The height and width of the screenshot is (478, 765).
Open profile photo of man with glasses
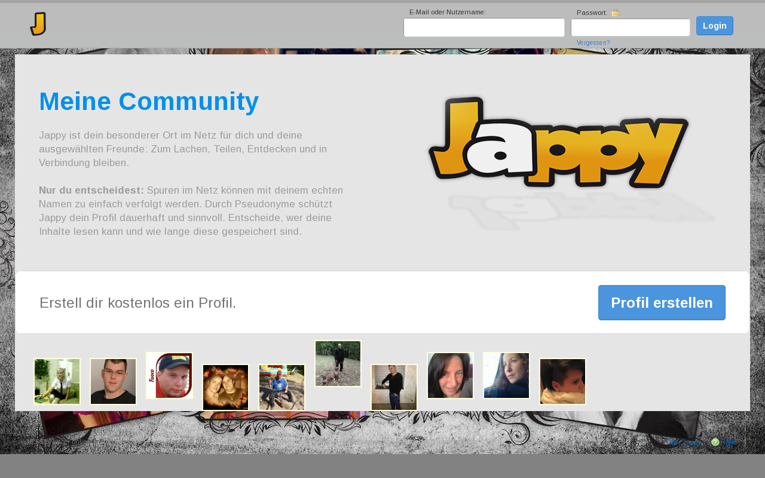[113, 381]
